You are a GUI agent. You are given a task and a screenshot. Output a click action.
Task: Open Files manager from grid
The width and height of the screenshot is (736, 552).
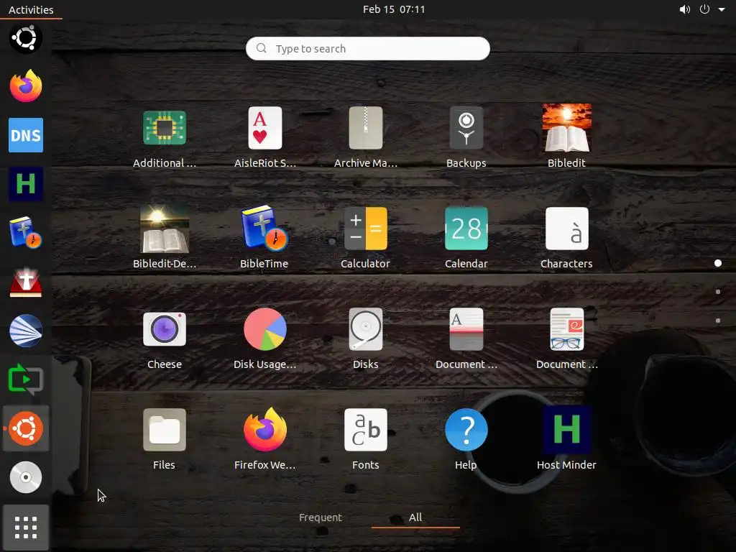[165, 439]
